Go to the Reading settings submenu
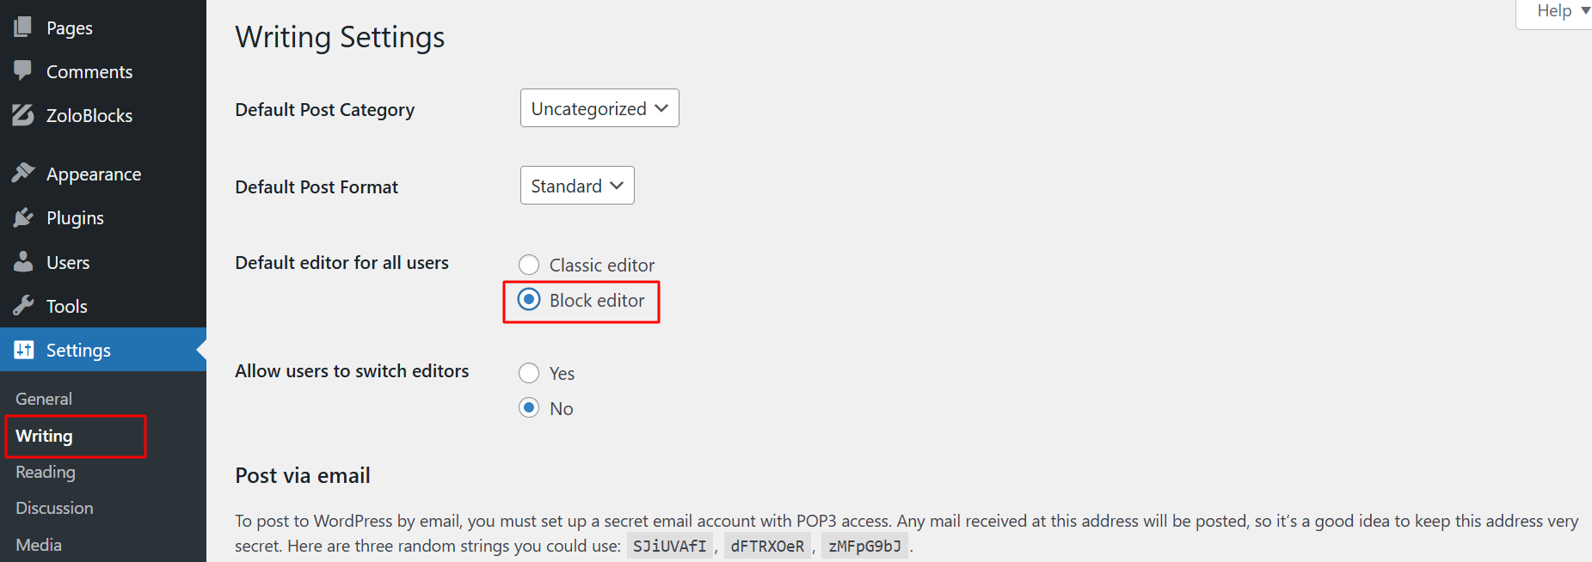This screenshot has height=562, width=1592. 46,472
